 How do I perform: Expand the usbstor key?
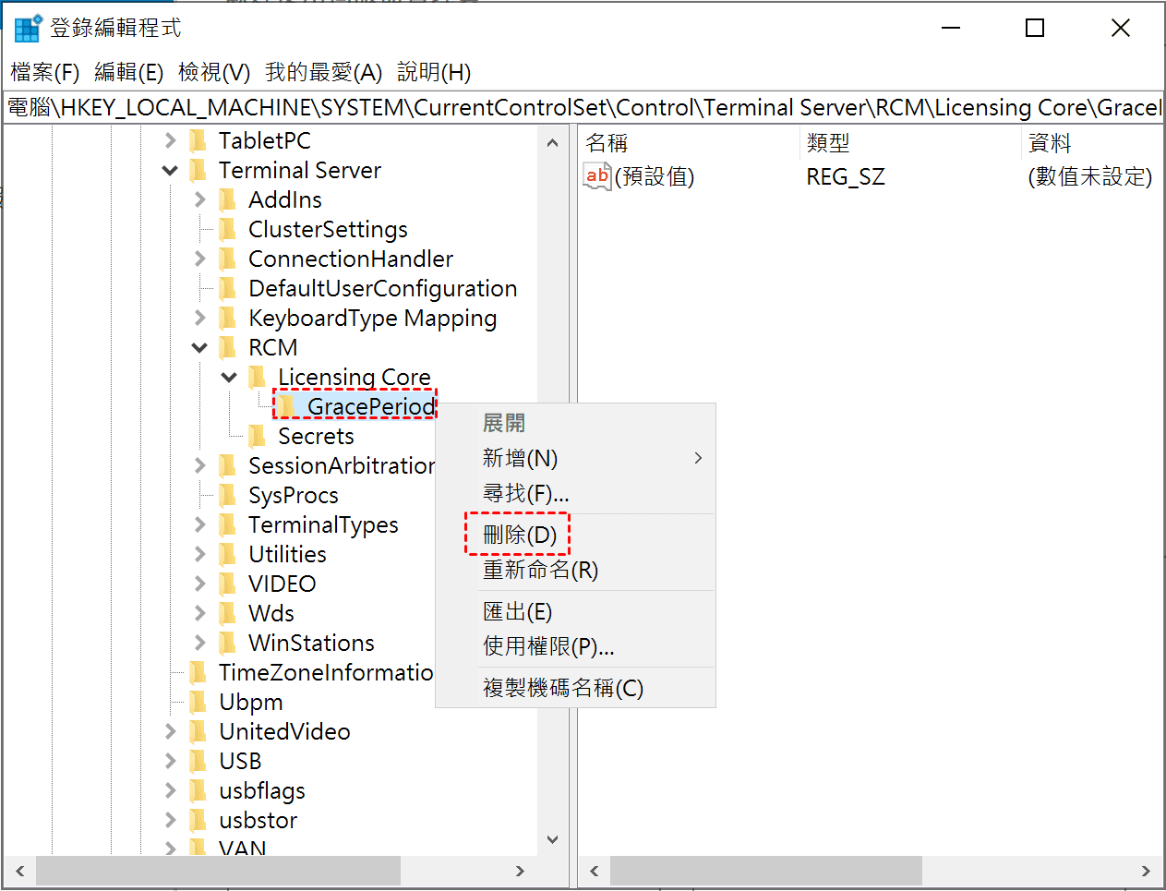170,820
